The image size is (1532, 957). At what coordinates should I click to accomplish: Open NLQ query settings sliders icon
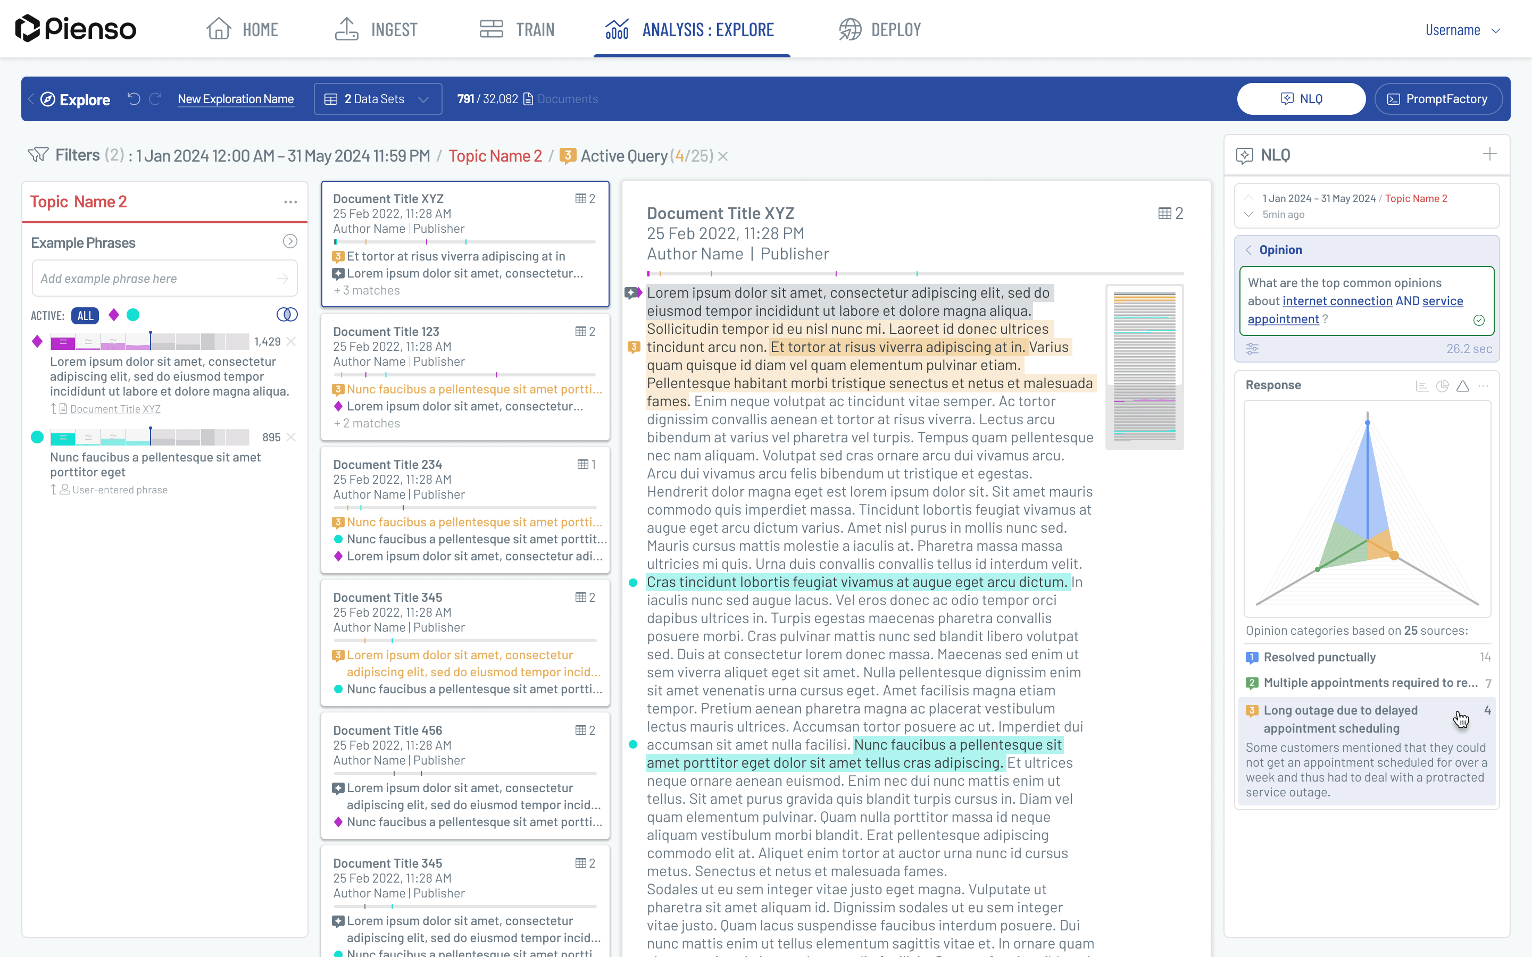pos(1252,349)
